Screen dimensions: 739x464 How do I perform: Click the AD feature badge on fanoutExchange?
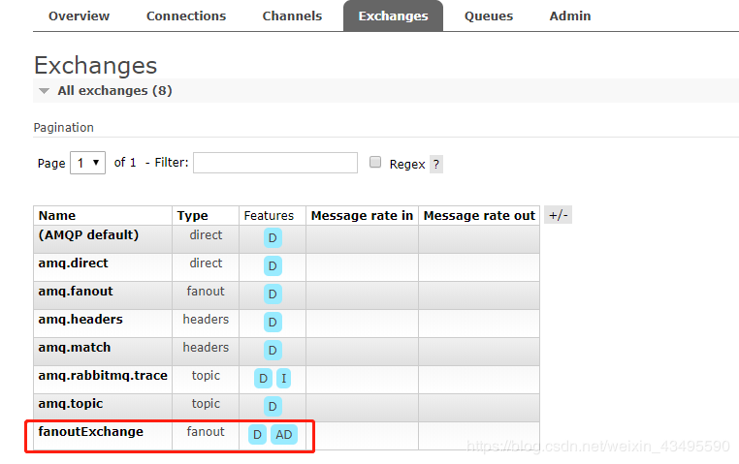click(284, 434)
